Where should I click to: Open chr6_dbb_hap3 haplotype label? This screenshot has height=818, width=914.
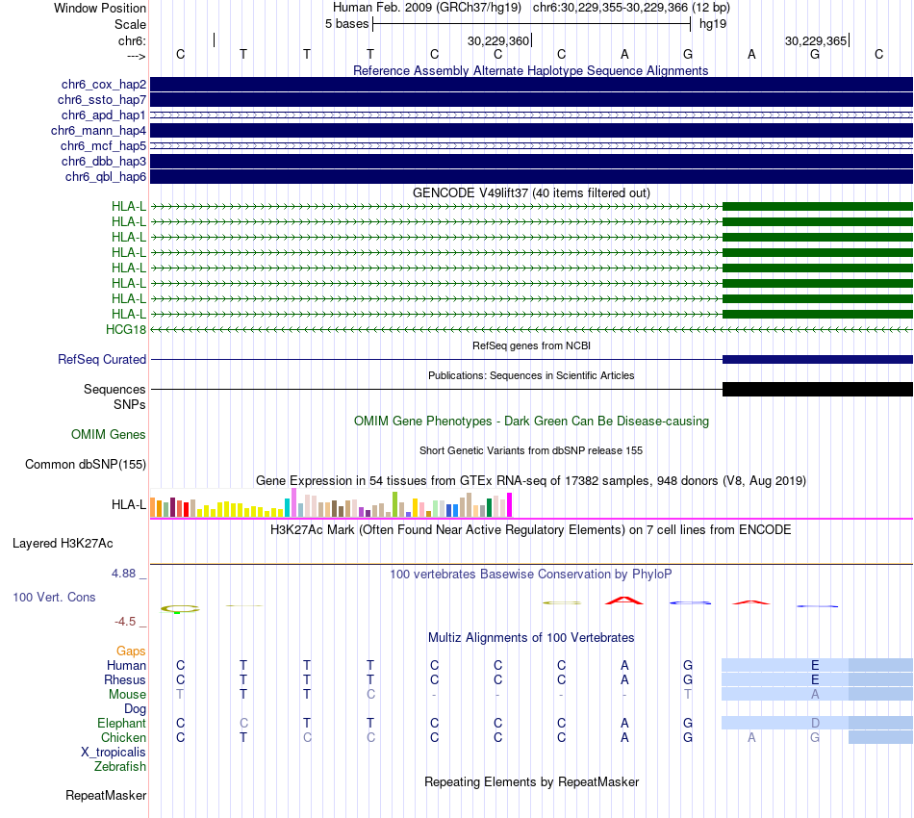[x=103, y=161]
